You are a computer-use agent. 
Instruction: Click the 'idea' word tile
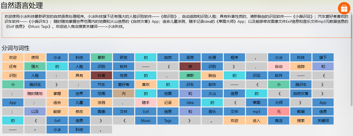[190, 102]
